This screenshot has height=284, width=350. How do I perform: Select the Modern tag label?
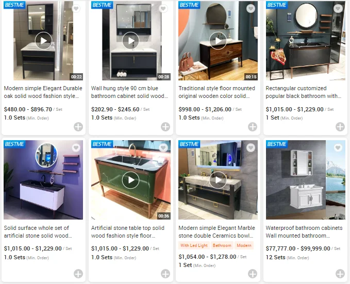click(244, 245)
